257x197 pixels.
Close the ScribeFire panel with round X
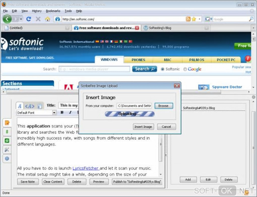point(253,97)
